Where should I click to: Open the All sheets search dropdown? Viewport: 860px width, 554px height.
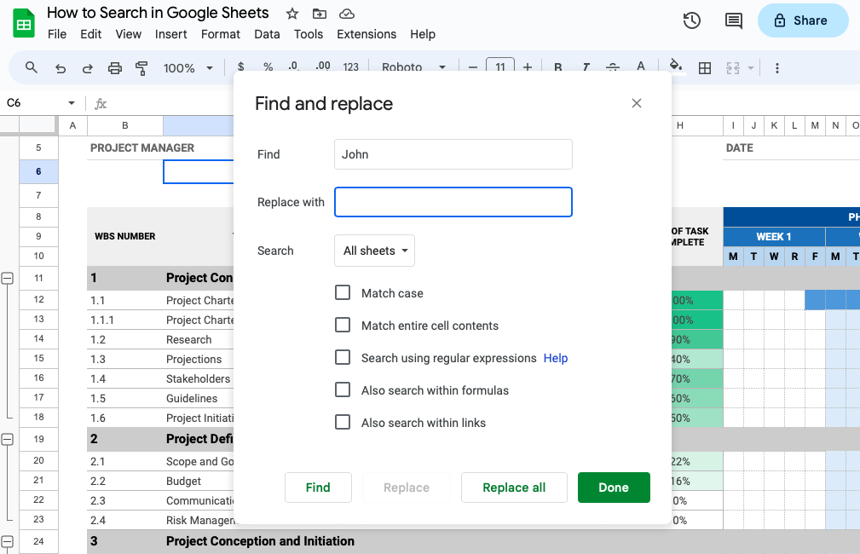coord(375,251)
